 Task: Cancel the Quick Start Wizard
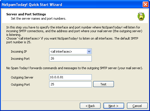point(137,106)
